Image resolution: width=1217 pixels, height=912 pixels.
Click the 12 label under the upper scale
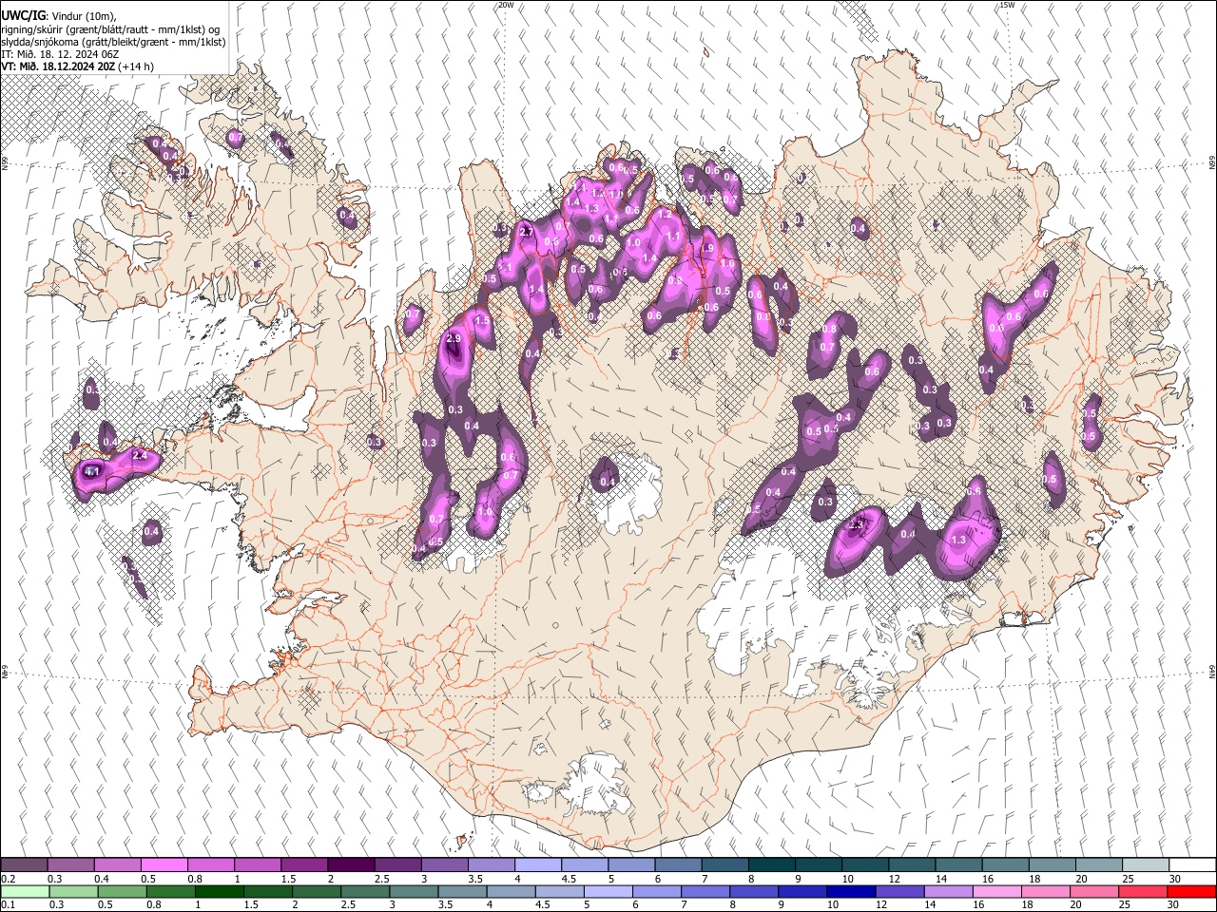pos(894,879)
